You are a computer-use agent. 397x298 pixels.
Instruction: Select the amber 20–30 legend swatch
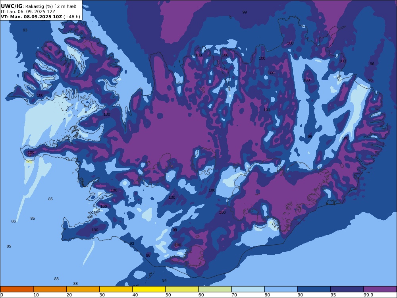(83, 289)
